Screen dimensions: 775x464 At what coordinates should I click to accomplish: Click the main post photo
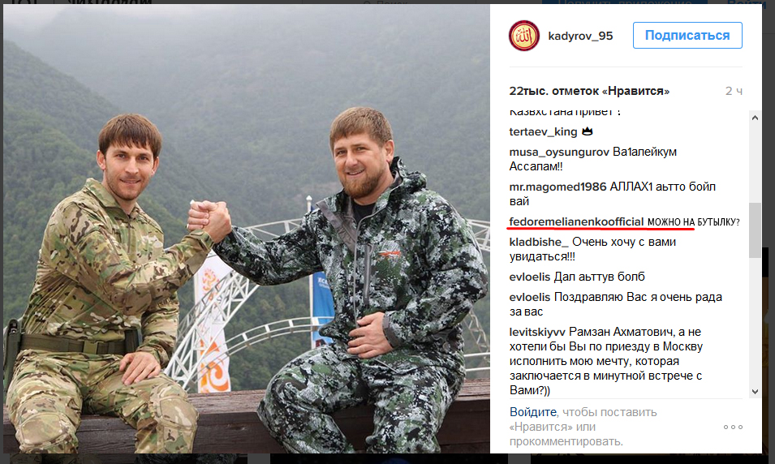pos(247,229)
